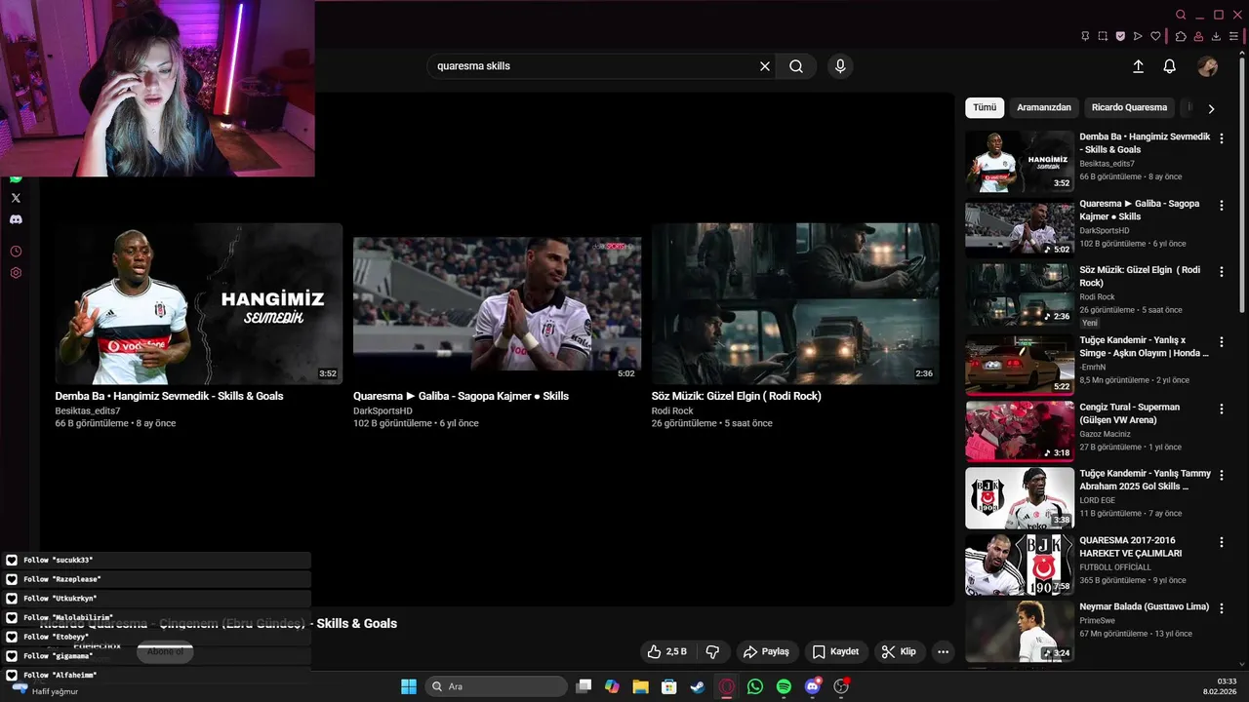Click the 'Abone ol' subscribe button
Viewport: 1249px width, 702px height.
coord(165,651)
